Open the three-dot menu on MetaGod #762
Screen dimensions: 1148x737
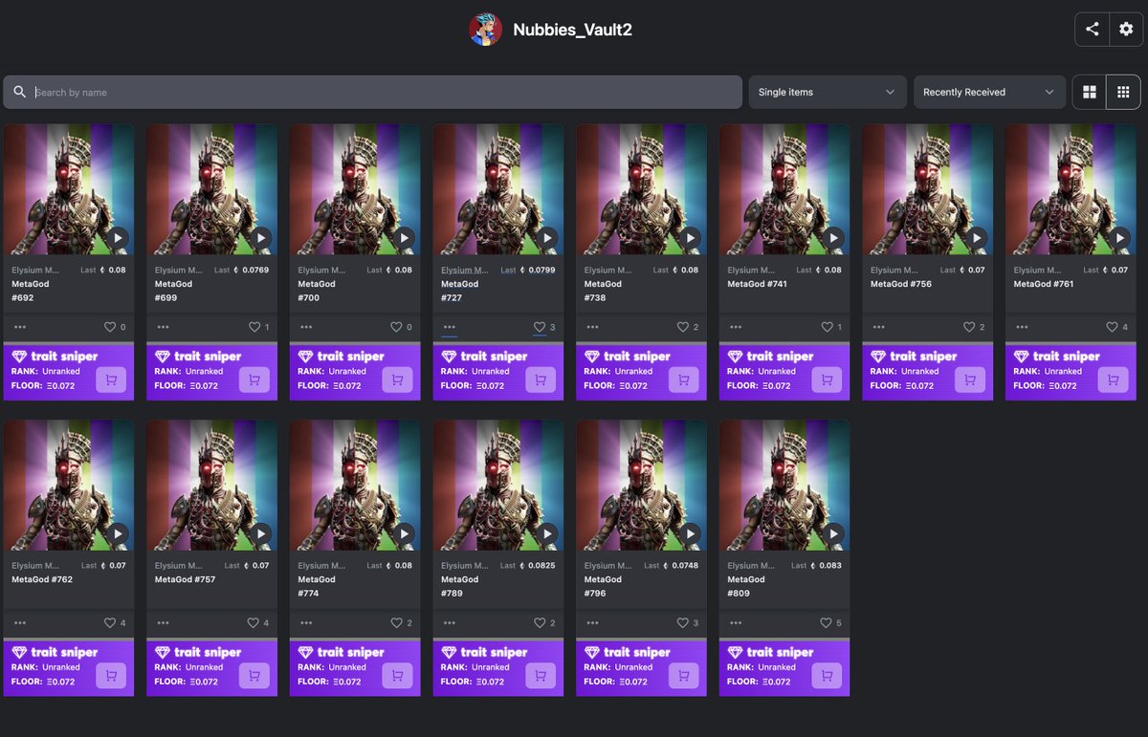pos(19,623)
